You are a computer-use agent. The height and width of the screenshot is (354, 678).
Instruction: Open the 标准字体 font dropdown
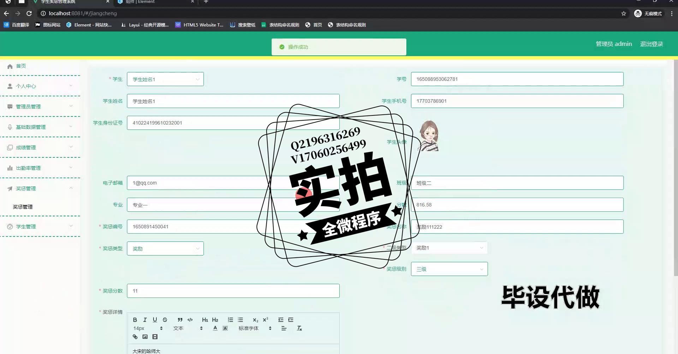(x=255, y=328)
